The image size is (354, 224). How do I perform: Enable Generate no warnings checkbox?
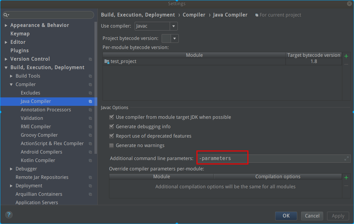coord(112,145)
